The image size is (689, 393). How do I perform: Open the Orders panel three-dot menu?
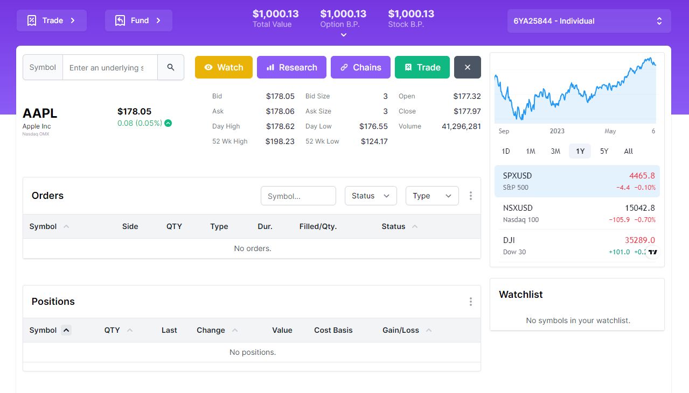(470, 196)
